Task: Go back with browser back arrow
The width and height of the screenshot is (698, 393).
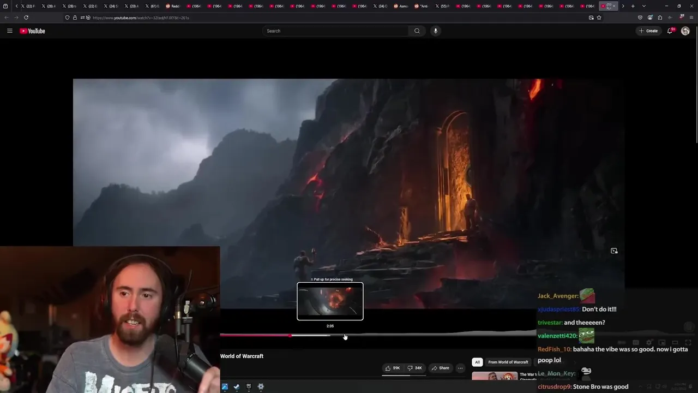Action: tap(7, 17)
